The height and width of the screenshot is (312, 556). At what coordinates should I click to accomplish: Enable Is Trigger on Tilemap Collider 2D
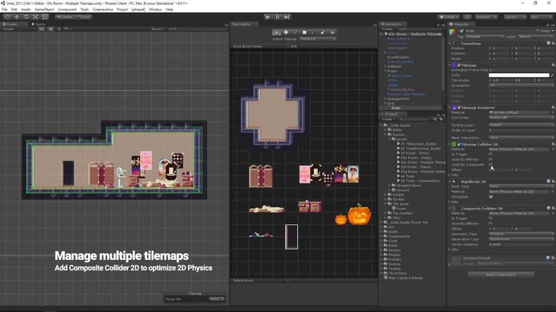[x=490, y=154]
